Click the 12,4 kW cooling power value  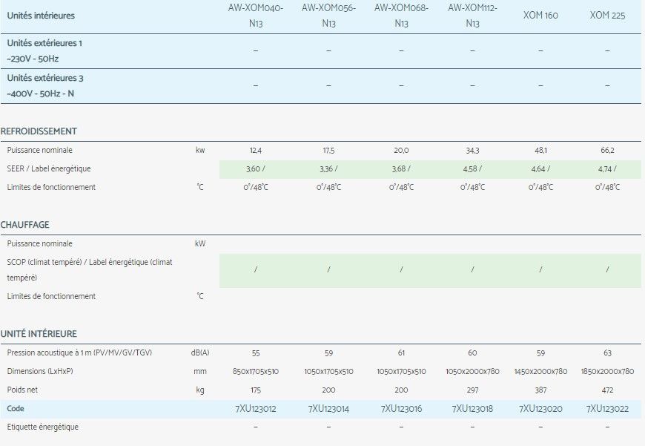pos(255,151)
